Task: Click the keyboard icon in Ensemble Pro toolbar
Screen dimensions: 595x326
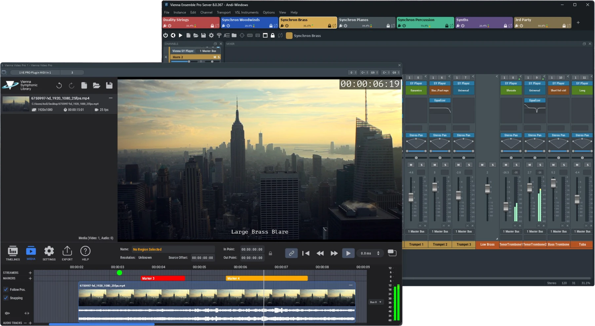Action: tap(258, 35)
